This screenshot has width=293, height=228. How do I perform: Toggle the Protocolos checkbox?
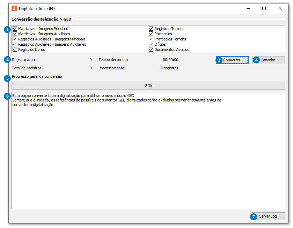[x=151, y=34]
